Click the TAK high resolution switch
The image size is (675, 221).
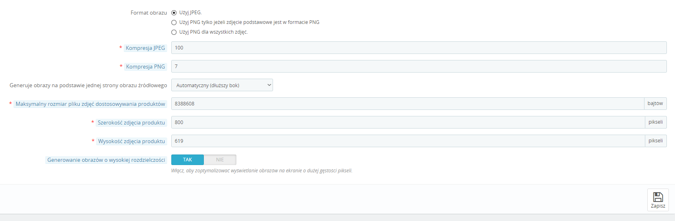(188, 160)
